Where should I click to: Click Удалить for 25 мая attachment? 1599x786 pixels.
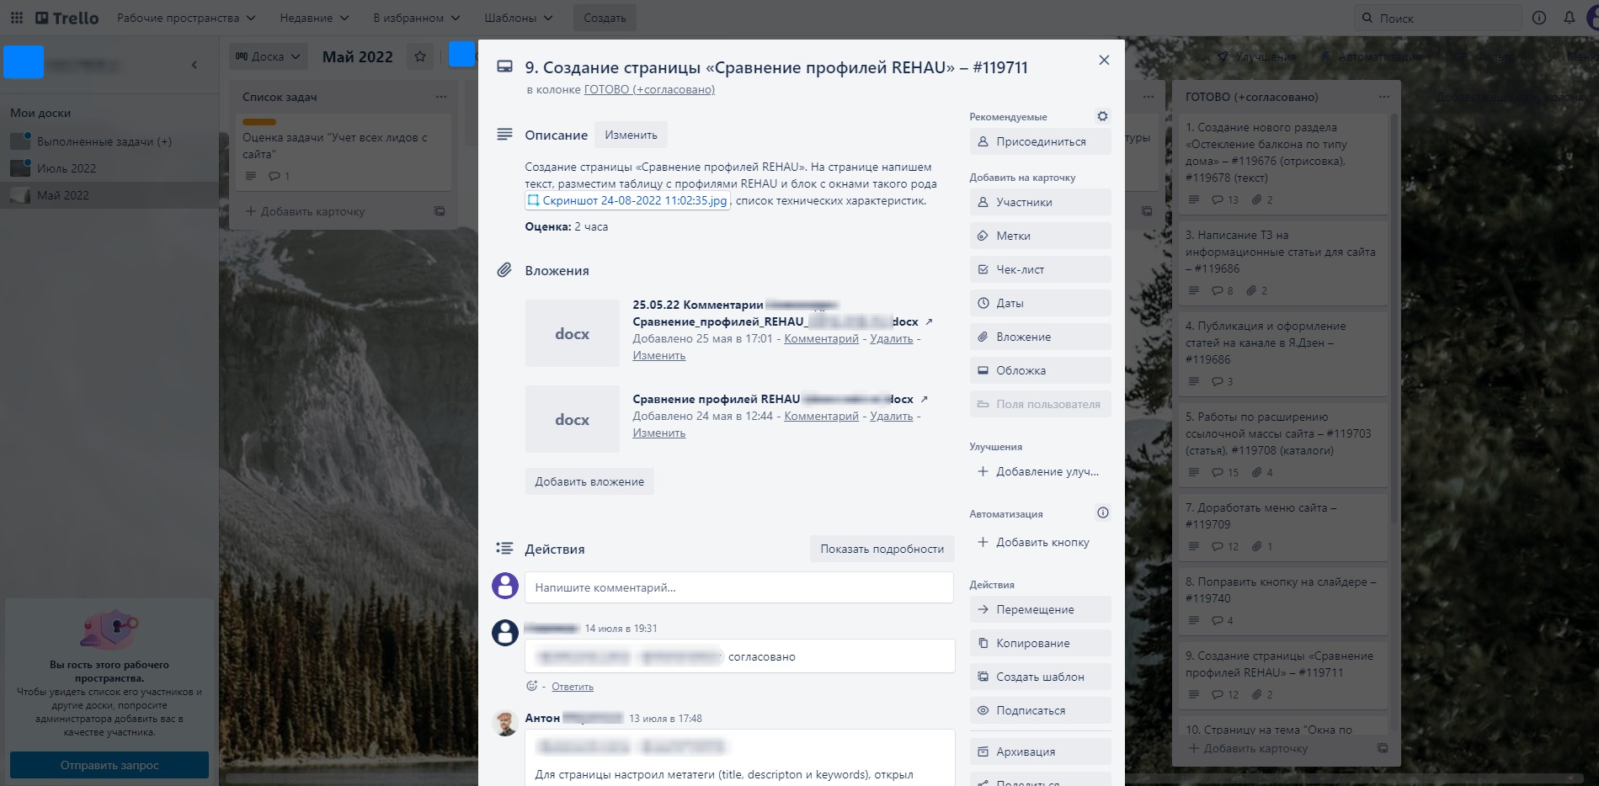[x=891, y=338]
